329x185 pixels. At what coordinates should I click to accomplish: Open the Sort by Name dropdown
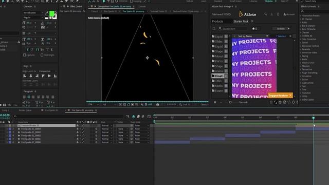[x=251, y=36]
